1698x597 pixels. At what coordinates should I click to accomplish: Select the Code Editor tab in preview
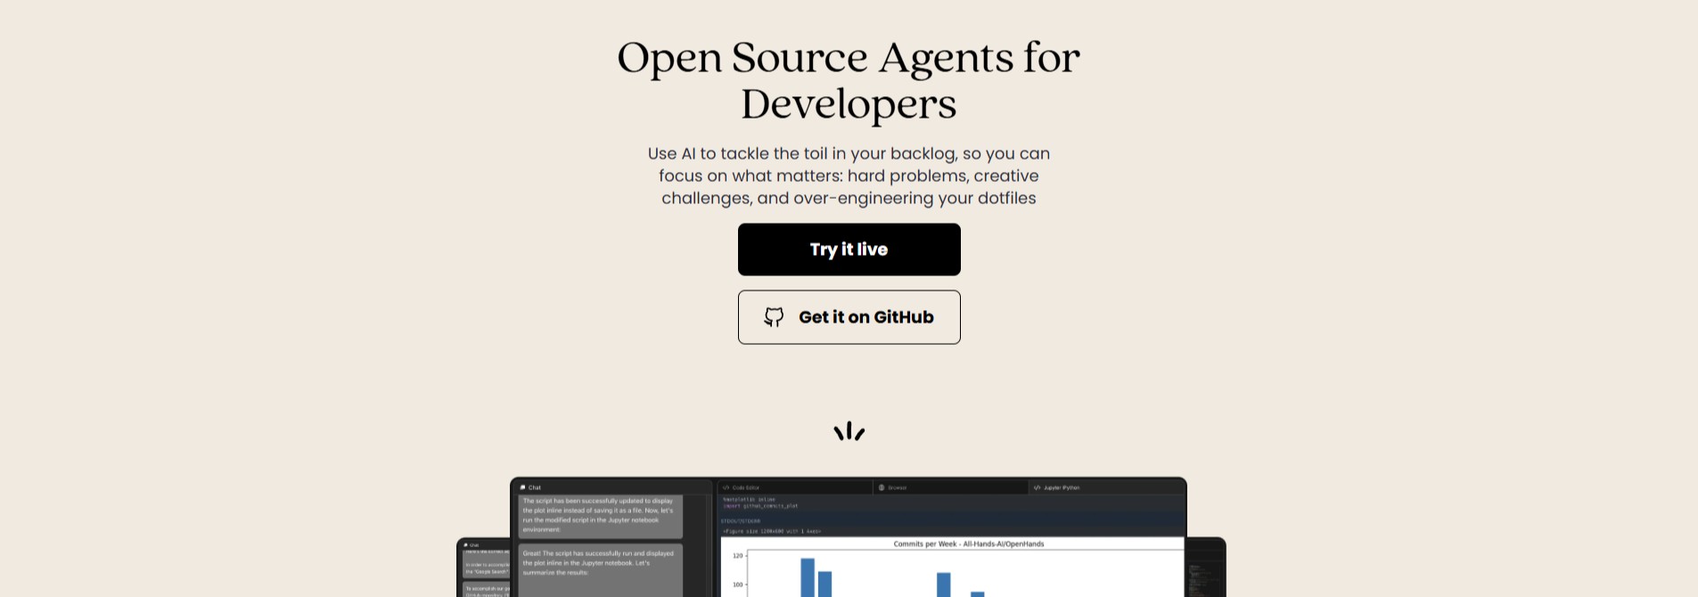(x=794, y=487)
